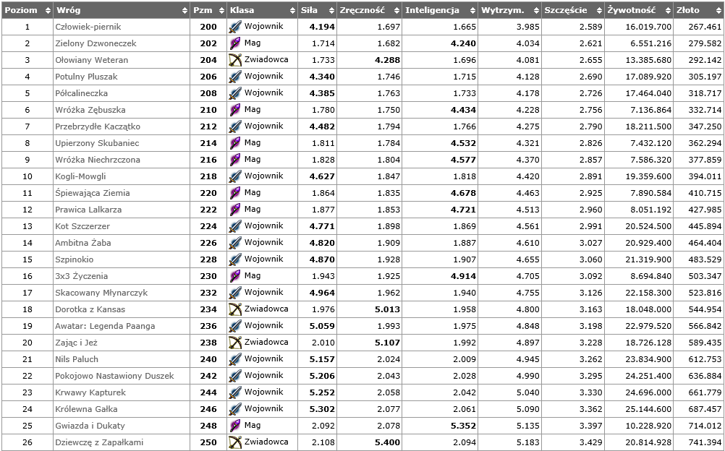Click the bow icon beside Dorotka z Kansas

(235, 309)
